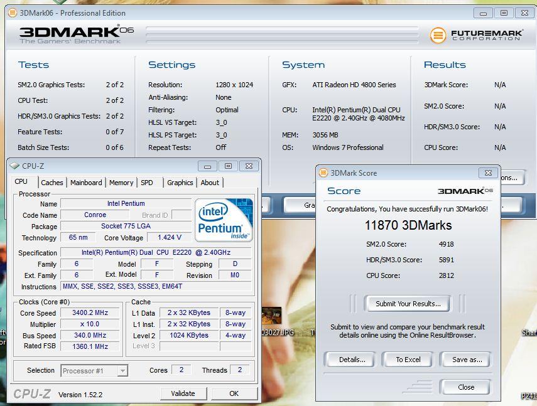This screenshot has height=406, width=537.
Task: Open the Mainboard tab in CPU-Z
Action: pos(86,183)
